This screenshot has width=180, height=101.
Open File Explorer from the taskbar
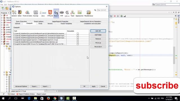coord(35,98)
